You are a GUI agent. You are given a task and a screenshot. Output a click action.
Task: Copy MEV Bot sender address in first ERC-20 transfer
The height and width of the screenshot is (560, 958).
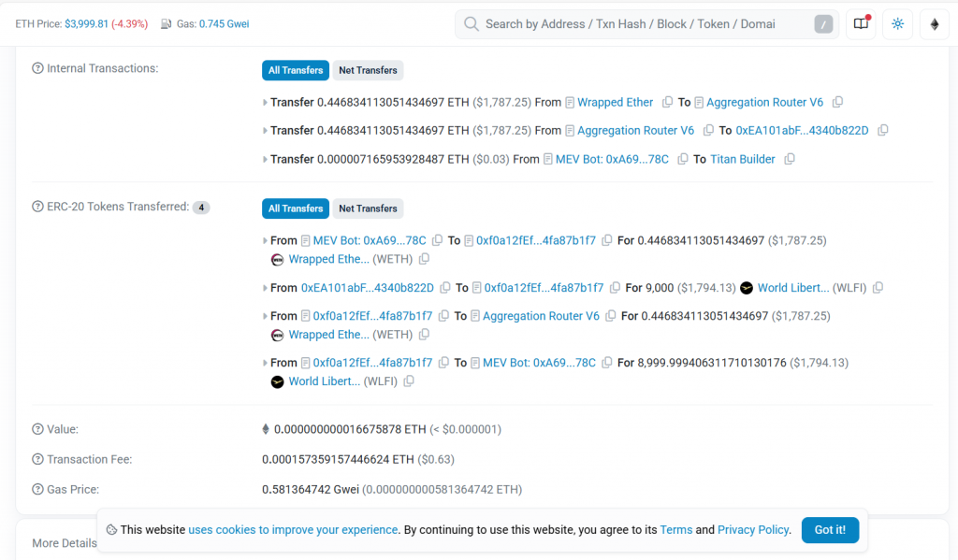[437, 240]
